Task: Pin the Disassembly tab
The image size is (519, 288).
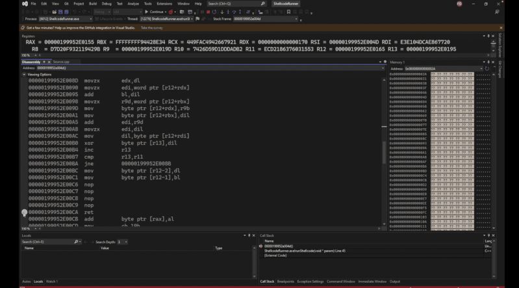Action: click(44, 62)
